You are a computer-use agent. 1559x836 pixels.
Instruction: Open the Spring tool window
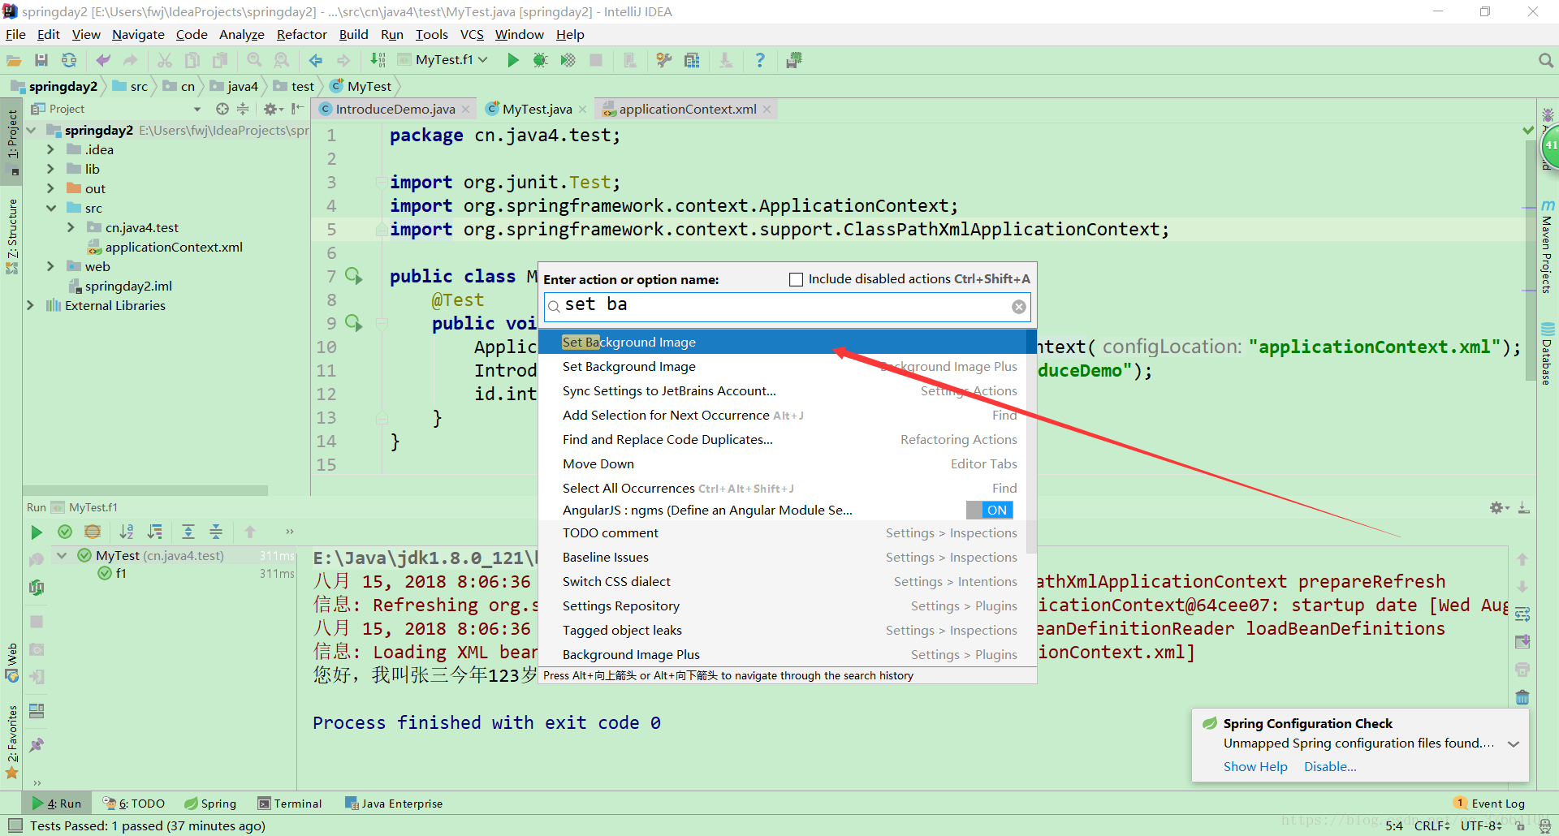pos(210,804)
